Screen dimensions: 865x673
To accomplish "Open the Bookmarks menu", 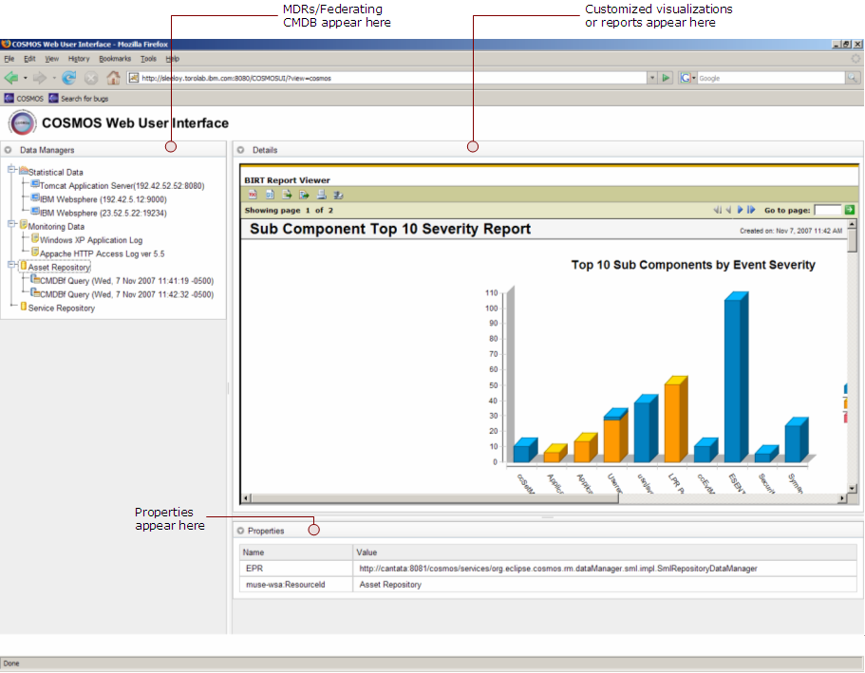I will (x=115, y=59).
